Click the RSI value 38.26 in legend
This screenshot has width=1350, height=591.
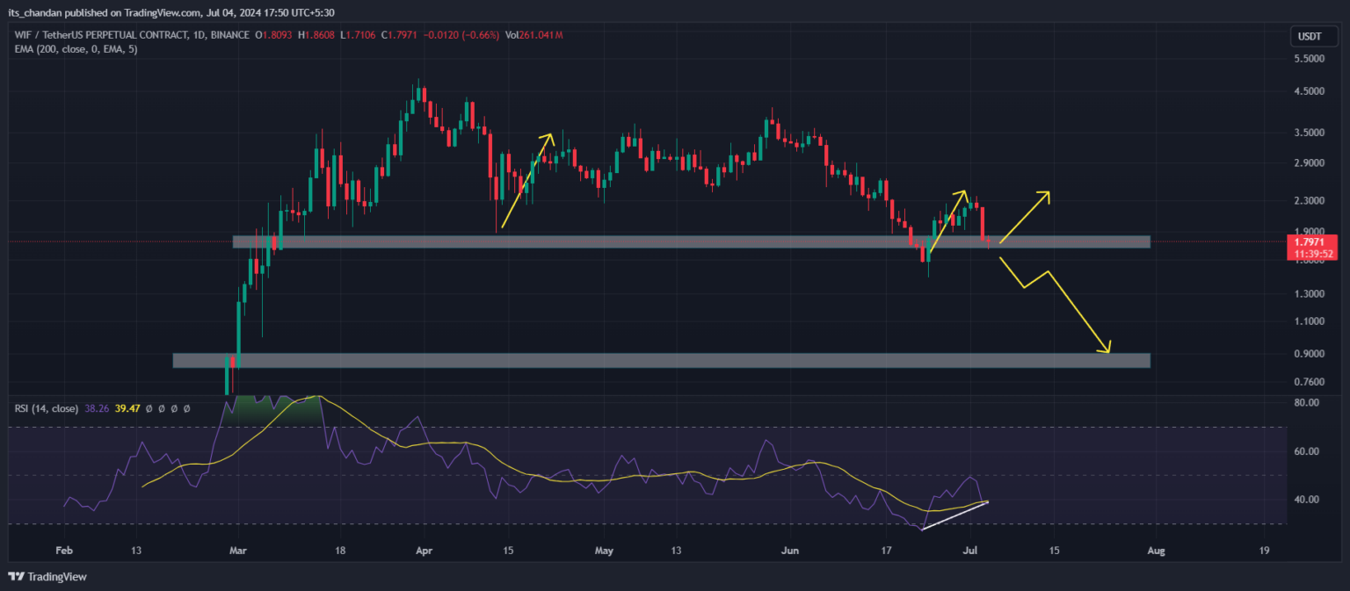[98, 409]
